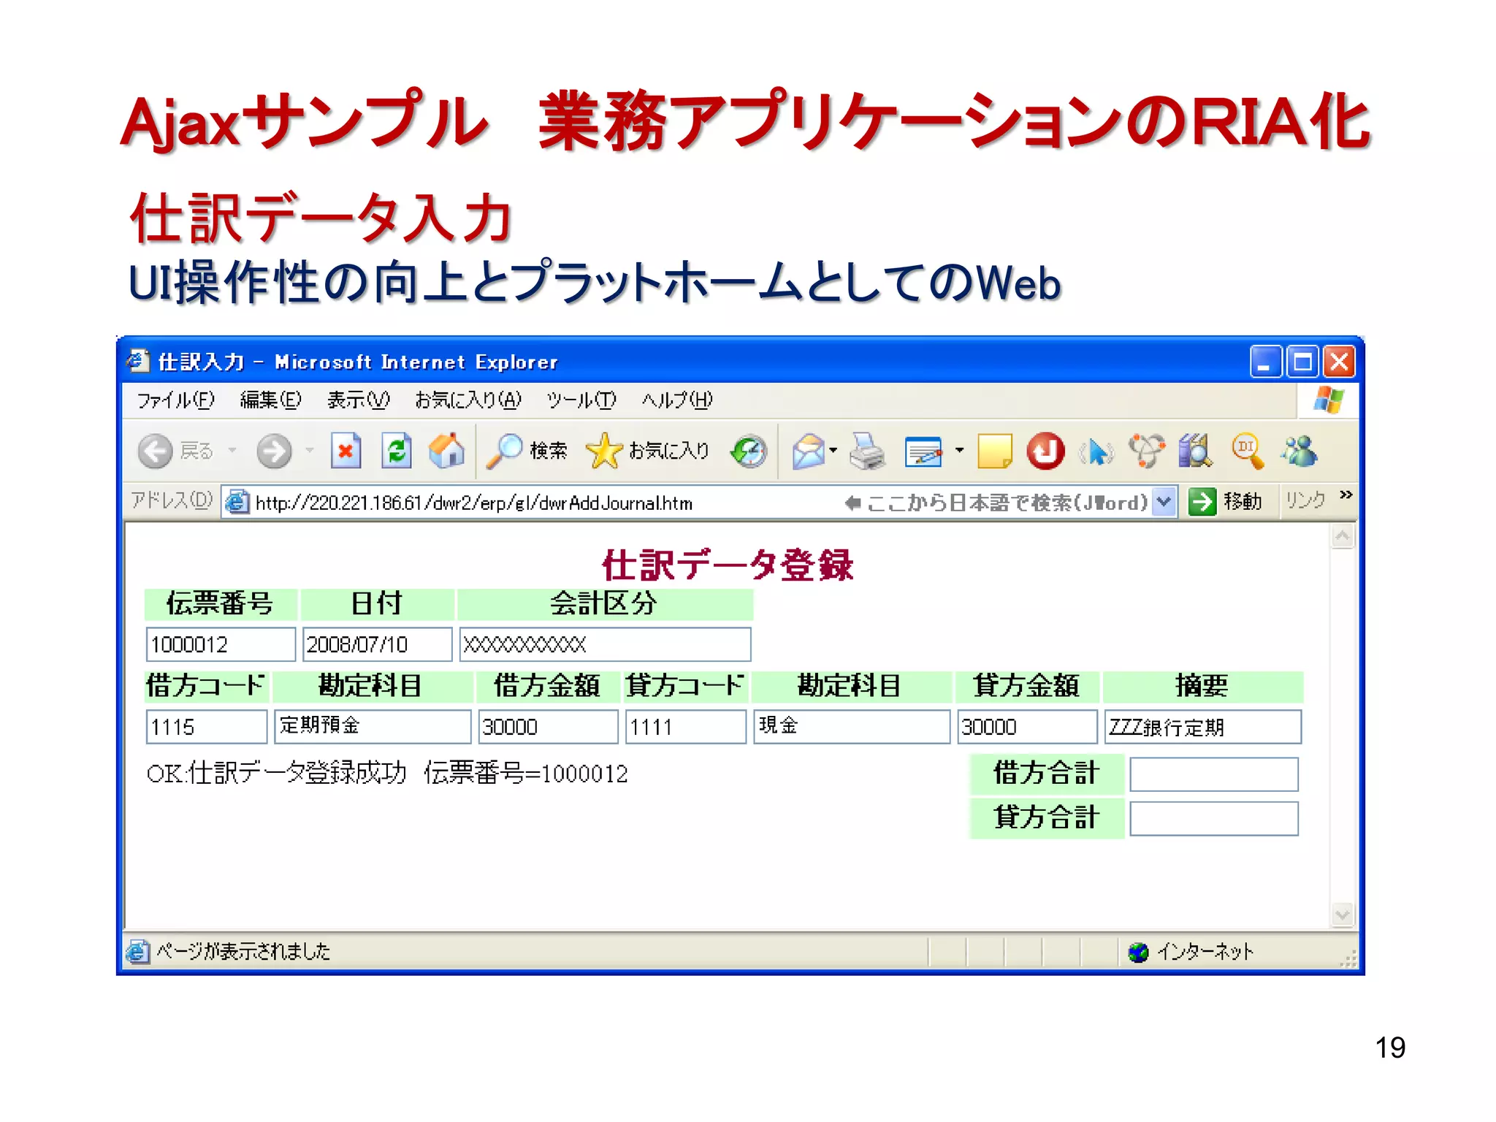Open Search with magnifier icon
The width and height of the screenshot is (1496, 1122).
point(527,451)
